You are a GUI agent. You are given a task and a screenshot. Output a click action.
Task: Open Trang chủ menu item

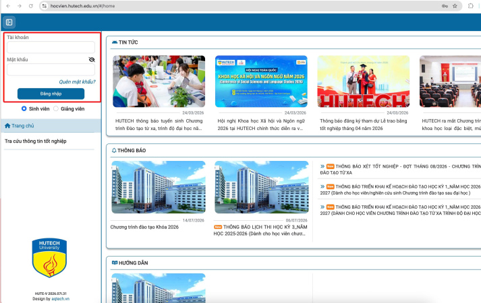click(x=51, y=126)
